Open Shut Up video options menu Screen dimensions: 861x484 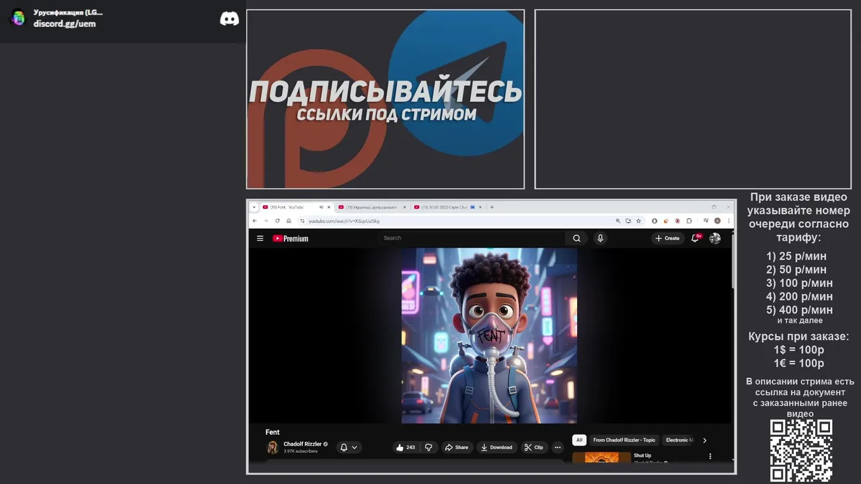click(710, 456)
